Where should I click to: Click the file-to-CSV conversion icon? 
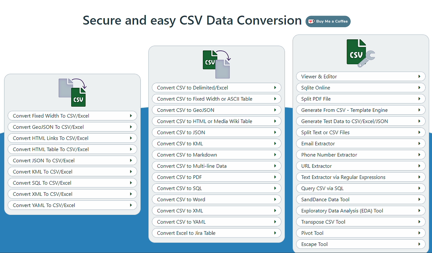tap(72, 92)
